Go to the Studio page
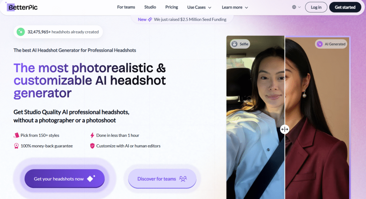 150,7
